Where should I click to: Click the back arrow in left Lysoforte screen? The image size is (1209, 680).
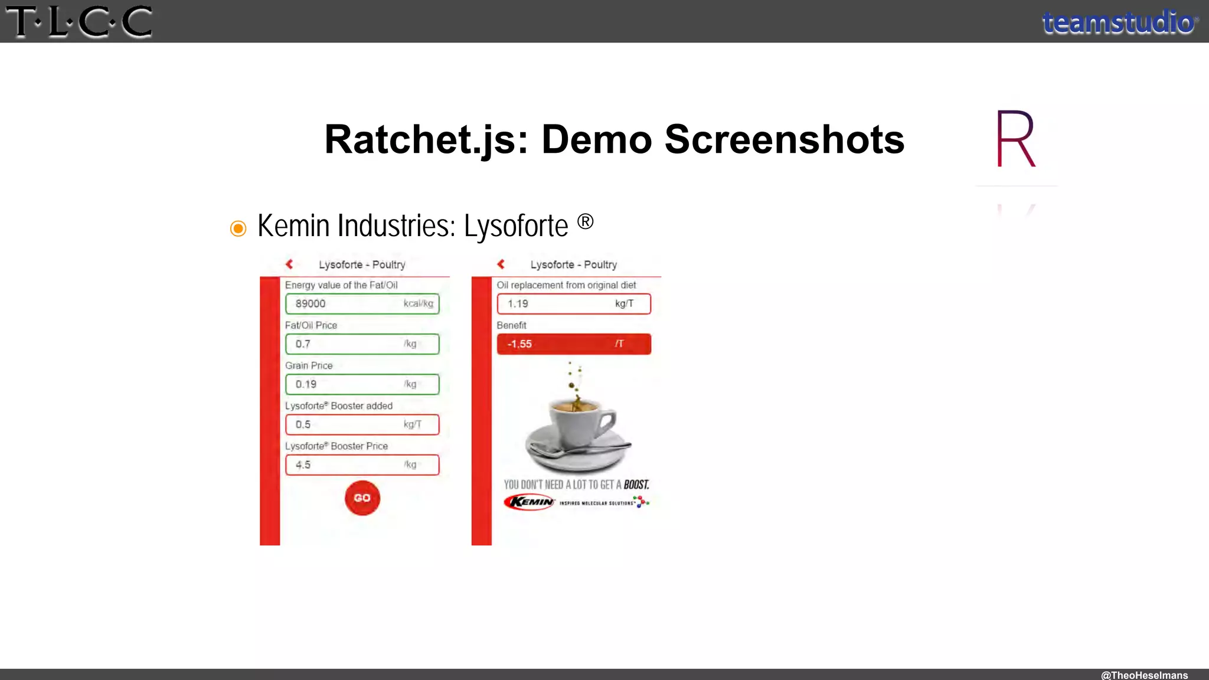(x=289, y=264)
